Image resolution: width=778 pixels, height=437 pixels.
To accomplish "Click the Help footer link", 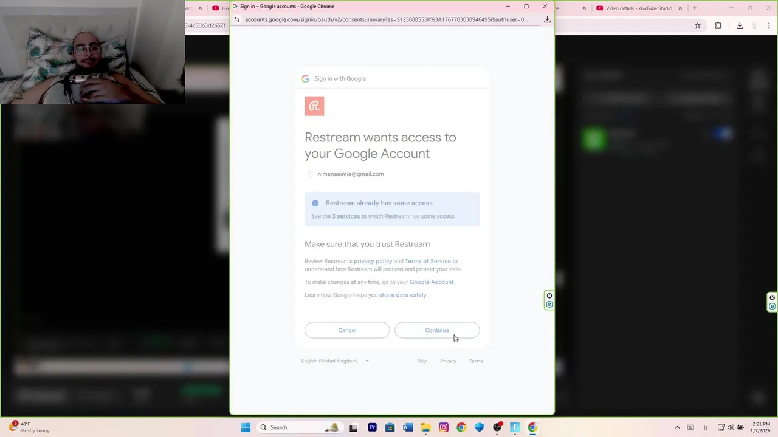I will click(x=422, y=361).
